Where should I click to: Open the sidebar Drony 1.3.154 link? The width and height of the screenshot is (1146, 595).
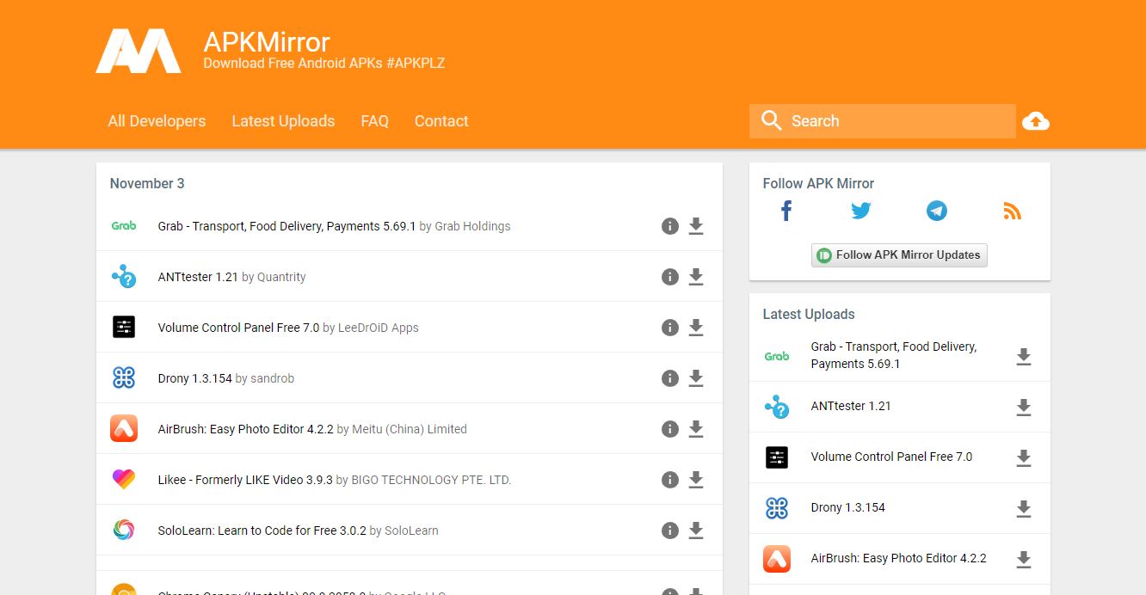point(847,507)
